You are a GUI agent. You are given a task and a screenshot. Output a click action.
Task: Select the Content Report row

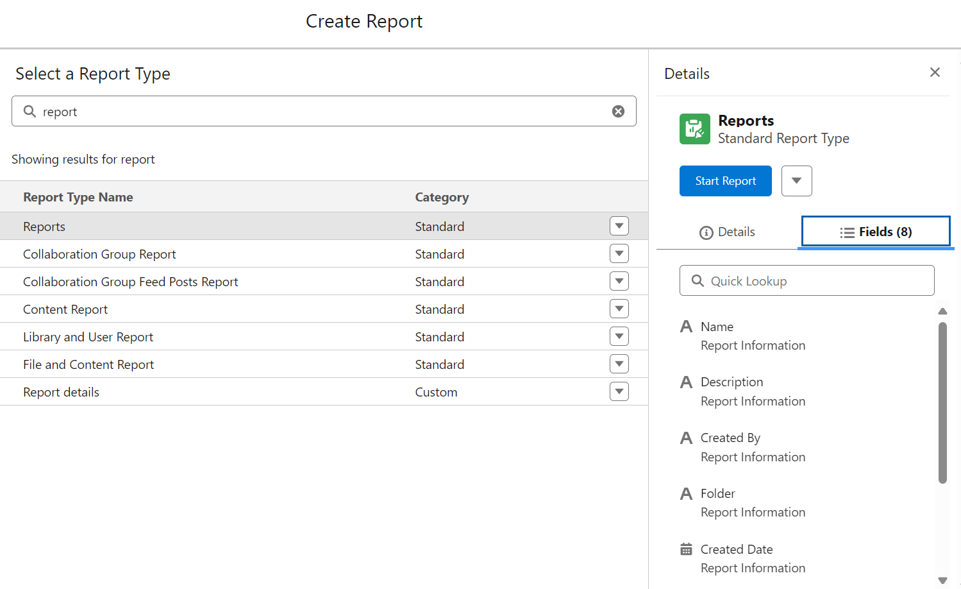[324, 309]
